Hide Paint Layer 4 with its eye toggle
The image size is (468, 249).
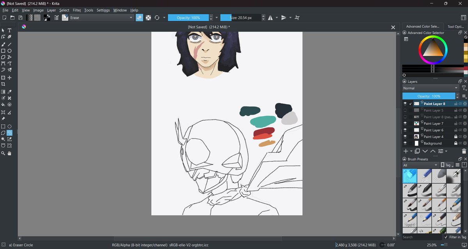click(405, 137)
